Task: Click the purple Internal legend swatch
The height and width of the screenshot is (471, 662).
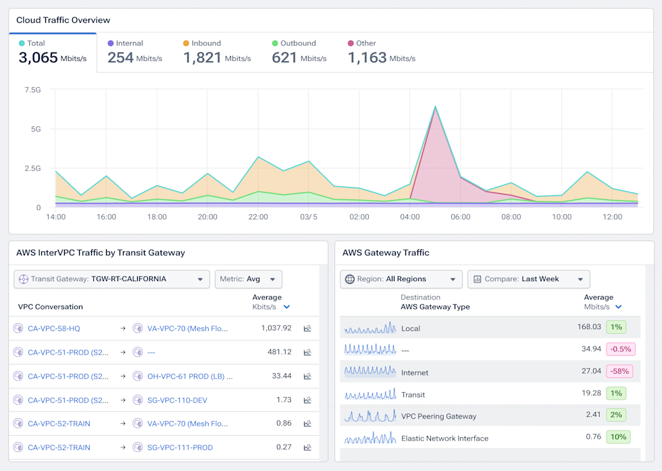Action: pos(111,43)
